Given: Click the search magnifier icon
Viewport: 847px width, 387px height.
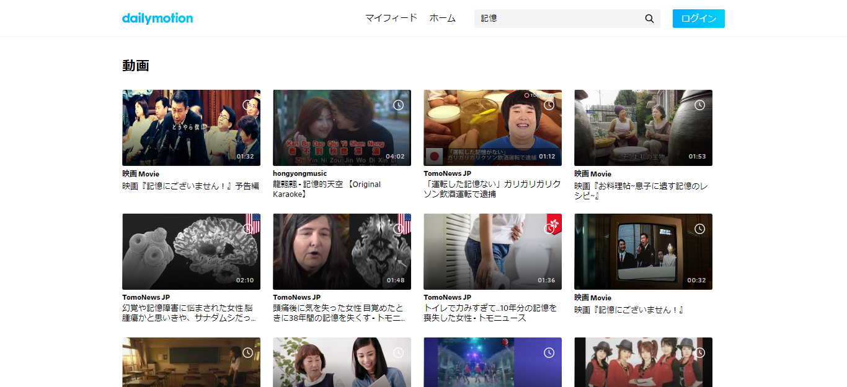Looking at the screenshot, I should pos(649,19).
